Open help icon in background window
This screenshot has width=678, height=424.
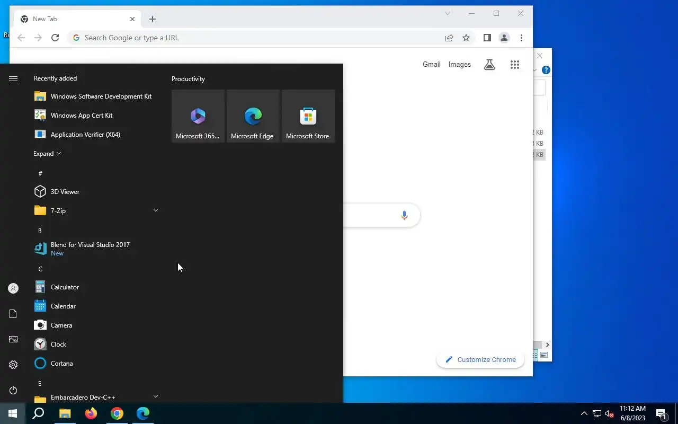546,70
